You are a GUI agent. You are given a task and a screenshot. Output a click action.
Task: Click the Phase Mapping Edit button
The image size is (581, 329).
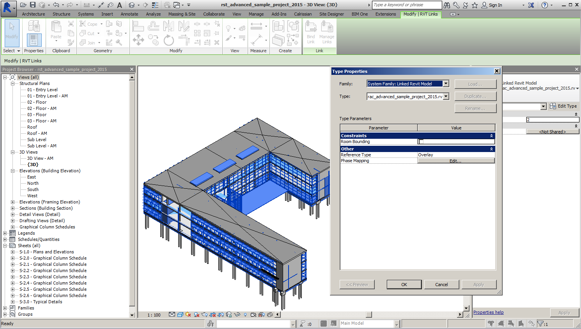(x=456, y=161)
